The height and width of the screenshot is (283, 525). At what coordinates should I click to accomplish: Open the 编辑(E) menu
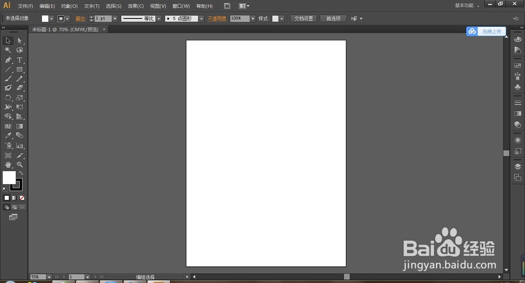pyautogui.click(x=47, y=6)
